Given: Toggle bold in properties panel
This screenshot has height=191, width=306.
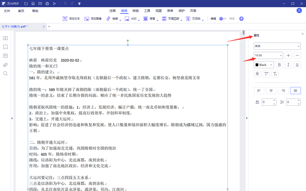Looking at the screenshot, I should pos(279,65).
